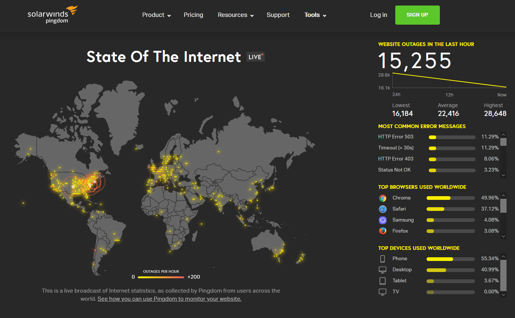Click the Desktop 40.99% value
Screen dimensions: 515x318
490,270
